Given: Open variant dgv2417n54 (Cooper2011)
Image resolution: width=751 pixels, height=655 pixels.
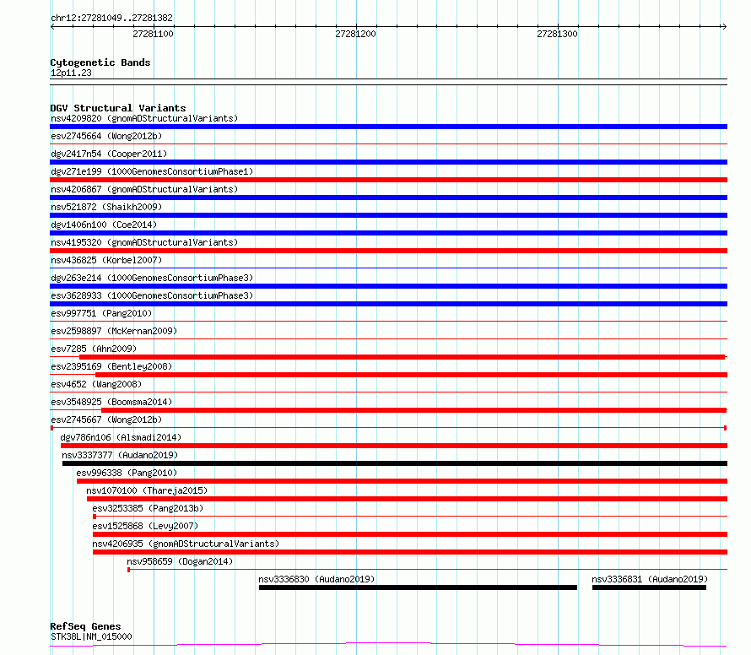Looking at the screenshot, I should (109, 154).
